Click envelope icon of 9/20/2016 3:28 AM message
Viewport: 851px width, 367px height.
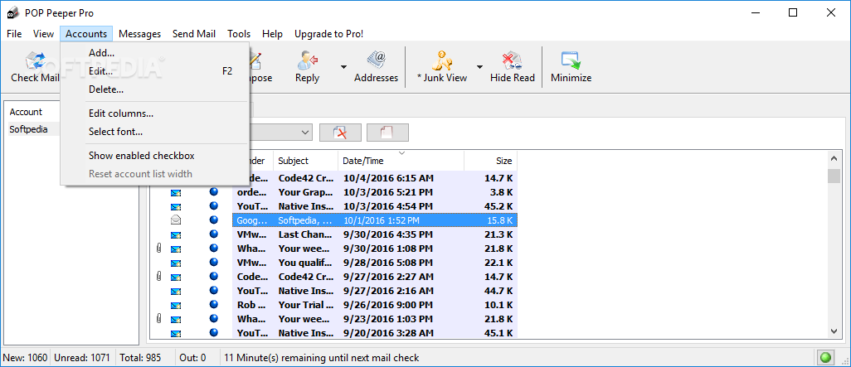(175, 333)
